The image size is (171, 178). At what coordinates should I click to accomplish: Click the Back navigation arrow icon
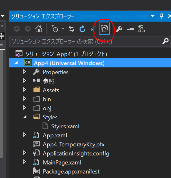[x=17, y=29]
